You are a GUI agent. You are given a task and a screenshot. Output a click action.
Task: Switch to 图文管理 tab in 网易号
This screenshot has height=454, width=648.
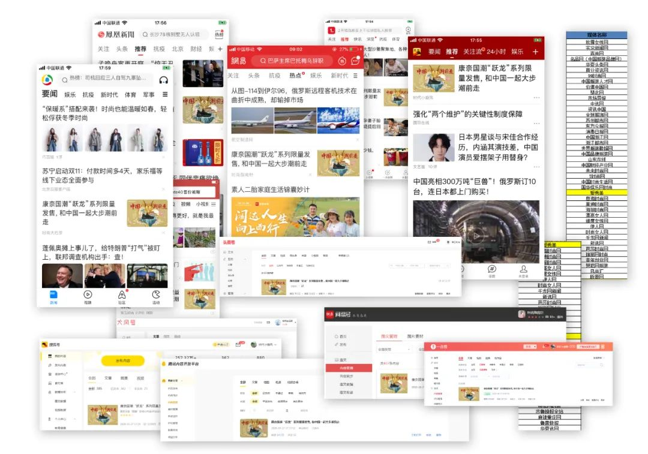coord(389,336)
